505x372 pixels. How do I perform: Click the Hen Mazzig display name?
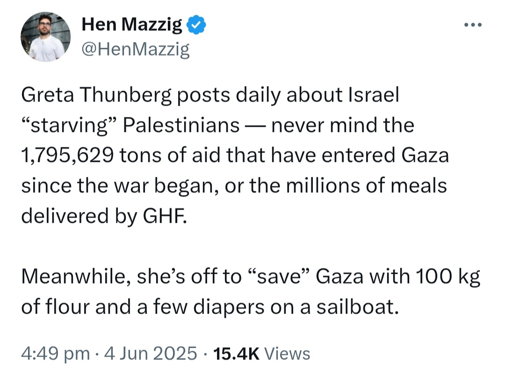pyautogui.click(x=132, y=25)
